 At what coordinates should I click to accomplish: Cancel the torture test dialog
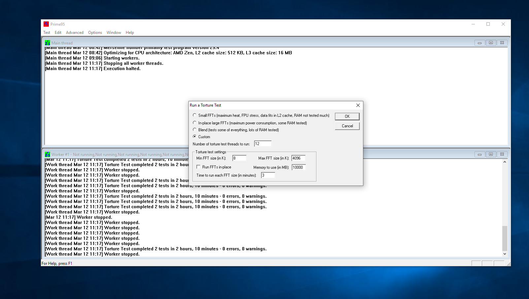pyautogui.click(x=347, y=126)
